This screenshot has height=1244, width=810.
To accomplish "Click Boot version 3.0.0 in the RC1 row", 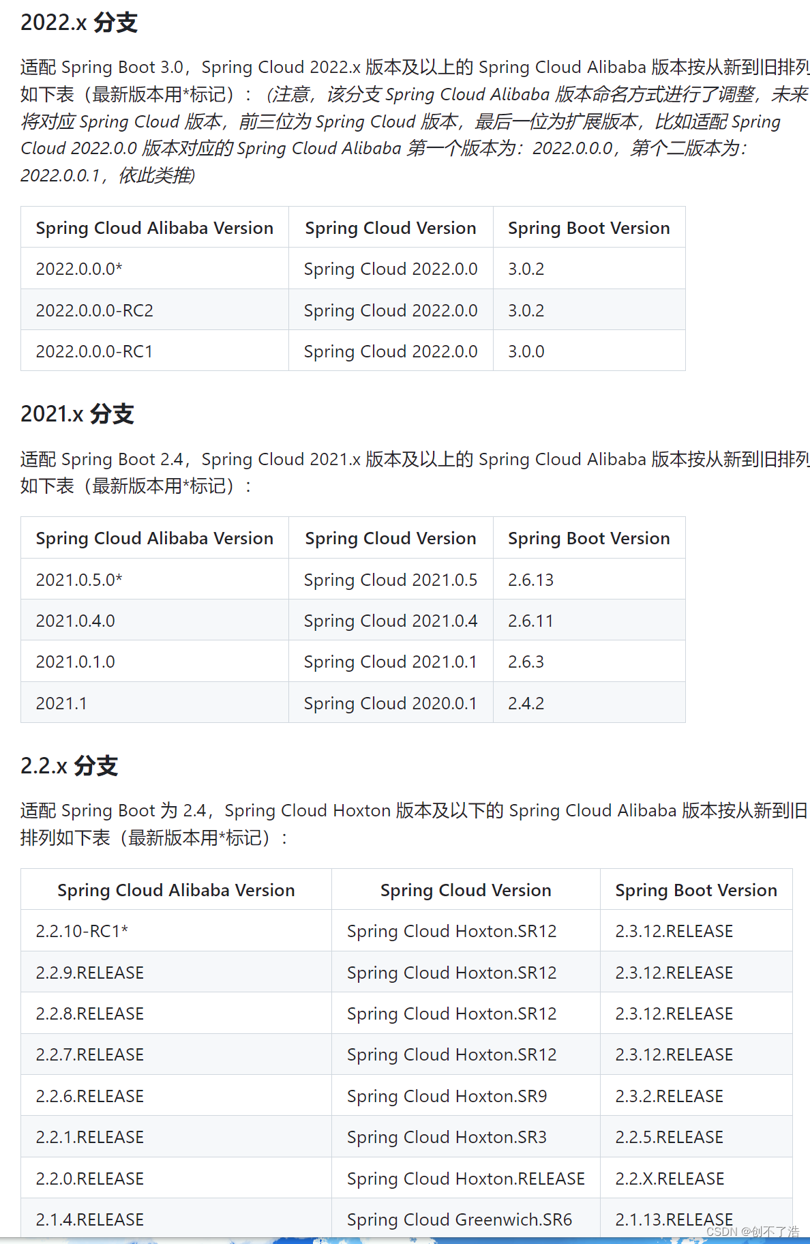I will 589,351.
